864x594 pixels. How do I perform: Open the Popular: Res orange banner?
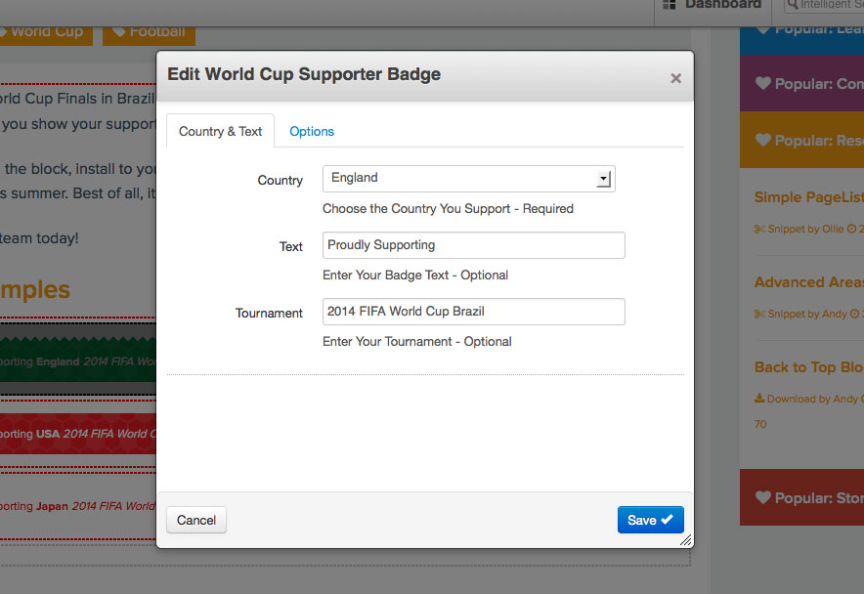coord(801,140)
